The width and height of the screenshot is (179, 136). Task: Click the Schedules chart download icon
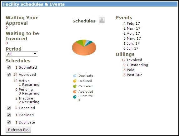(x=102, y=20)
